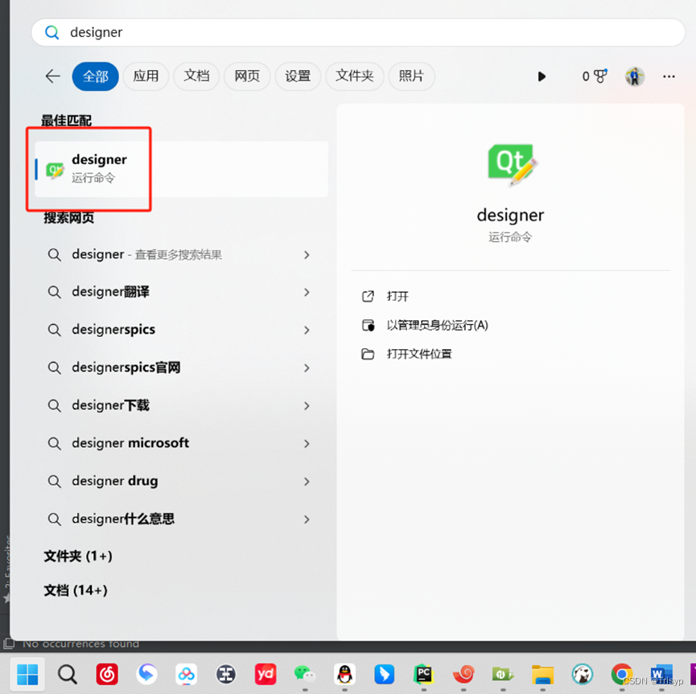696x694 pixels.
Task: Click the search magnifier icon beside designer drug
Action: [x=55, y=482]
